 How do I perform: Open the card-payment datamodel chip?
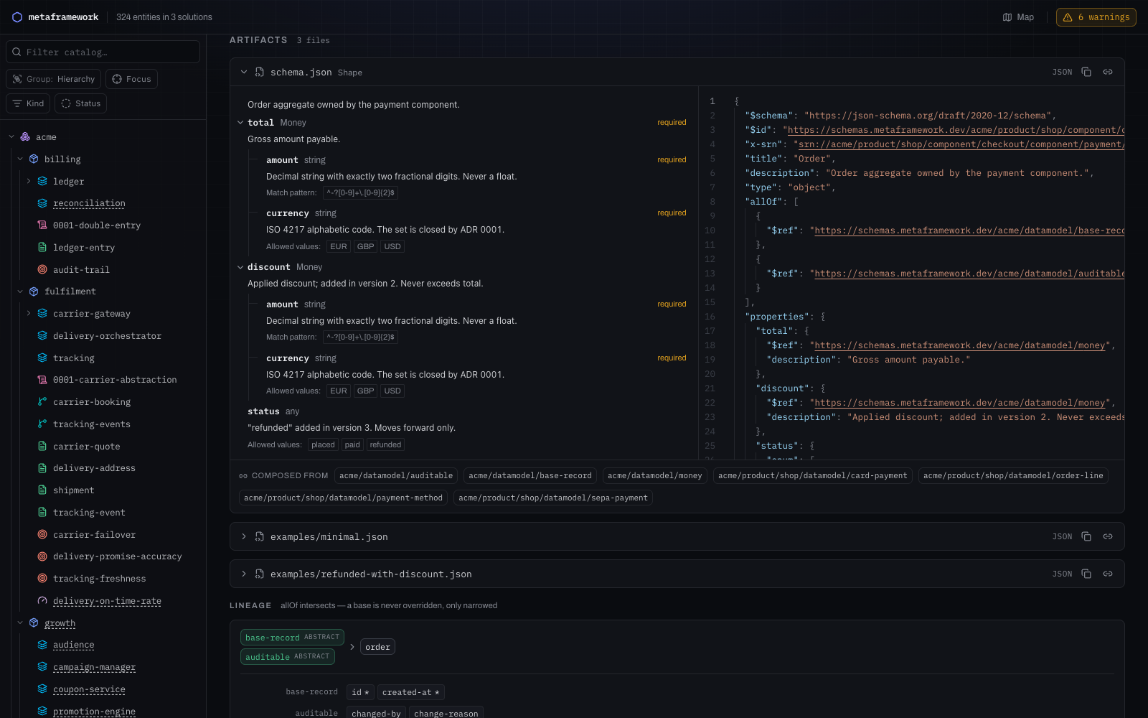[813, 475]
